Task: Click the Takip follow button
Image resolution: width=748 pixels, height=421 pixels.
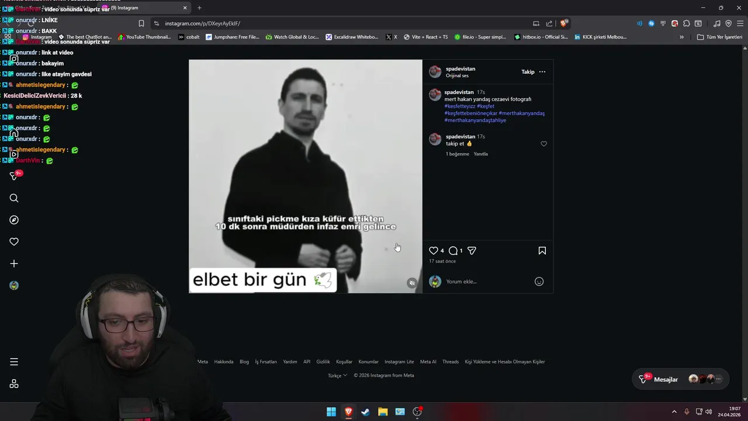Action: 528,72
